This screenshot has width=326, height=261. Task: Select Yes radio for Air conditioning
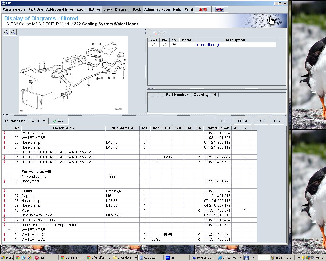154,45
